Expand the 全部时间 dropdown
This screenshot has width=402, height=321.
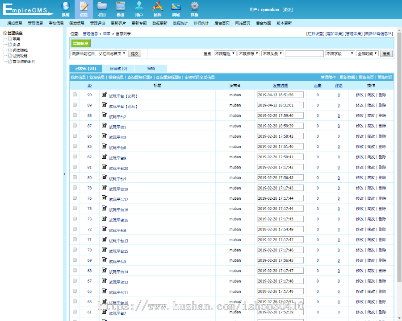tap(367, 53)
